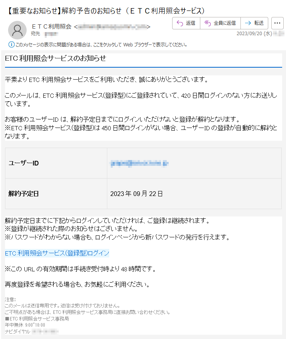This screenshot has height=339, width=286.
Task: Click the blurred sender email address
Action: click(112, 27)
